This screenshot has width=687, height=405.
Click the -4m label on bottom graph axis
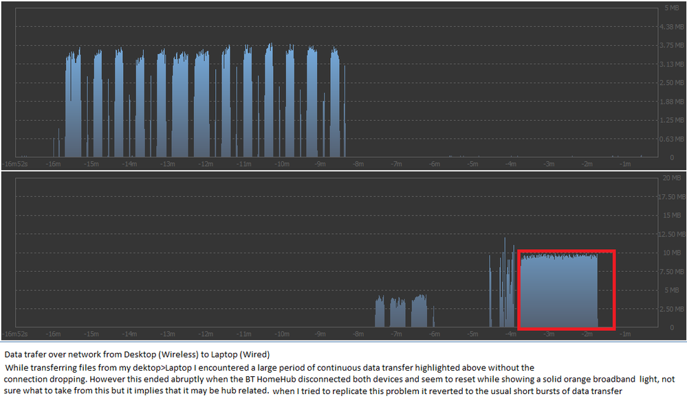510,334
